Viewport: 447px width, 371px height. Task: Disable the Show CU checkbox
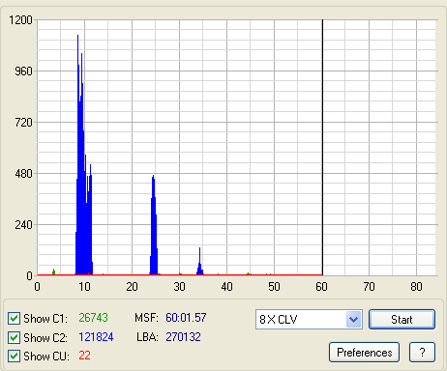(14, 357)
